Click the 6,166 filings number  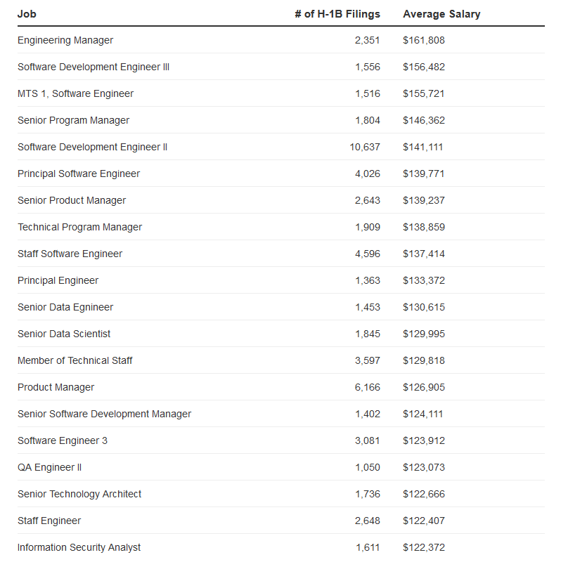pos(368,387)
